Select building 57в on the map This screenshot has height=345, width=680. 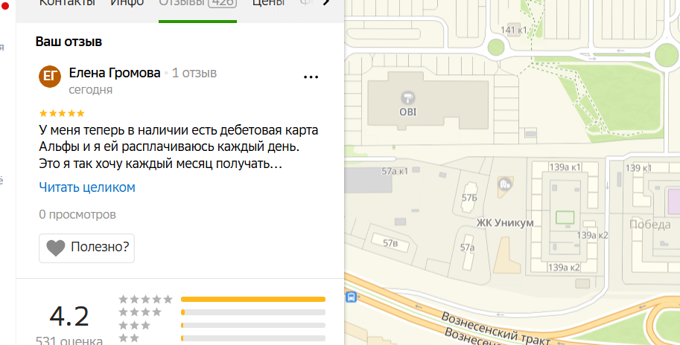(x=390, y=243)
